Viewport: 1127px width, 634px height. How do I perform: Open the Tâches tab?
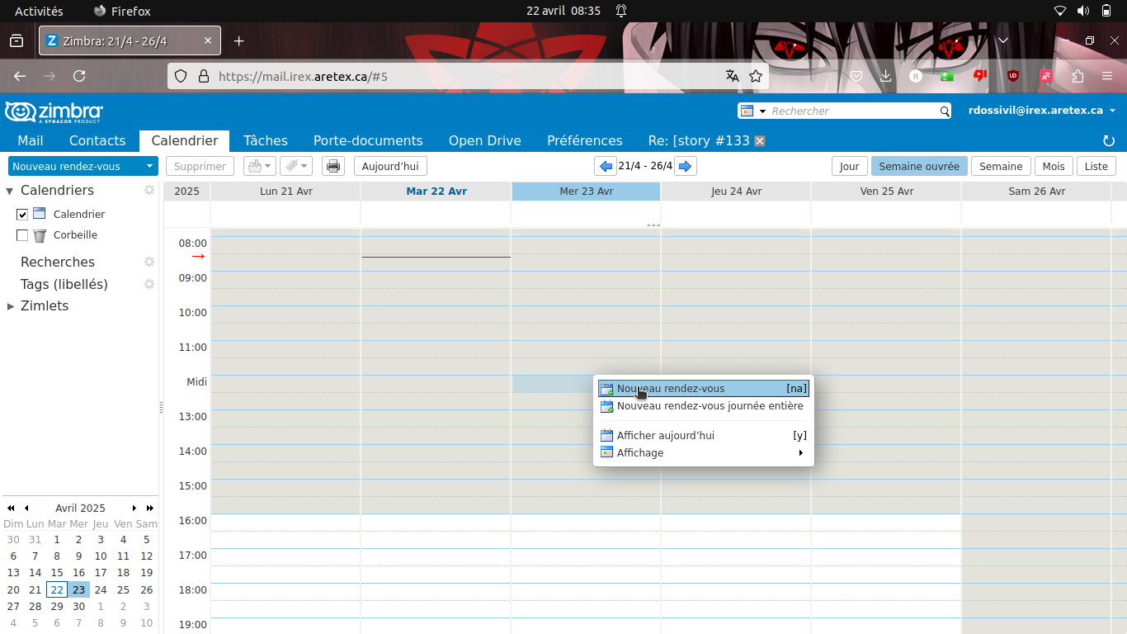pyautogui.click(x=266, y=140)
